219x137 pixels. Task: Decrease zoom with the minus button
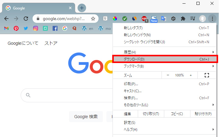point(168,75)
